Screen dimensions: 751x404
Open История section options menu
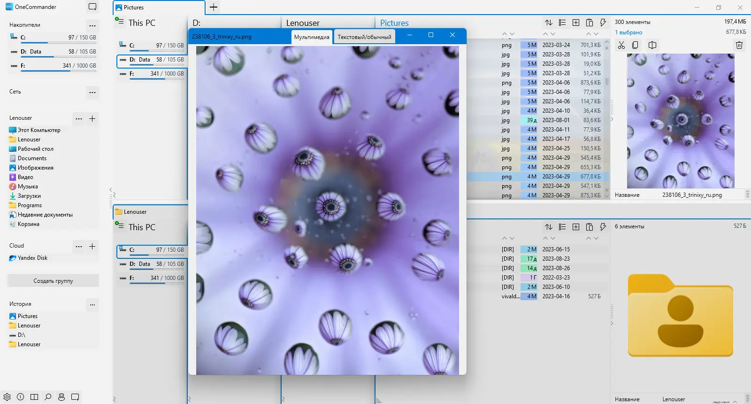pos(92,304)
